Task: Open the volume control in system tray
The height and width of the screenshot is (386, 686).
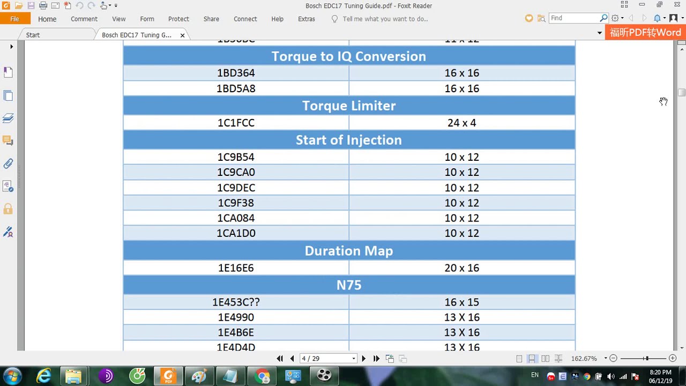Action: pyautogui.click(x=611, y=376)
